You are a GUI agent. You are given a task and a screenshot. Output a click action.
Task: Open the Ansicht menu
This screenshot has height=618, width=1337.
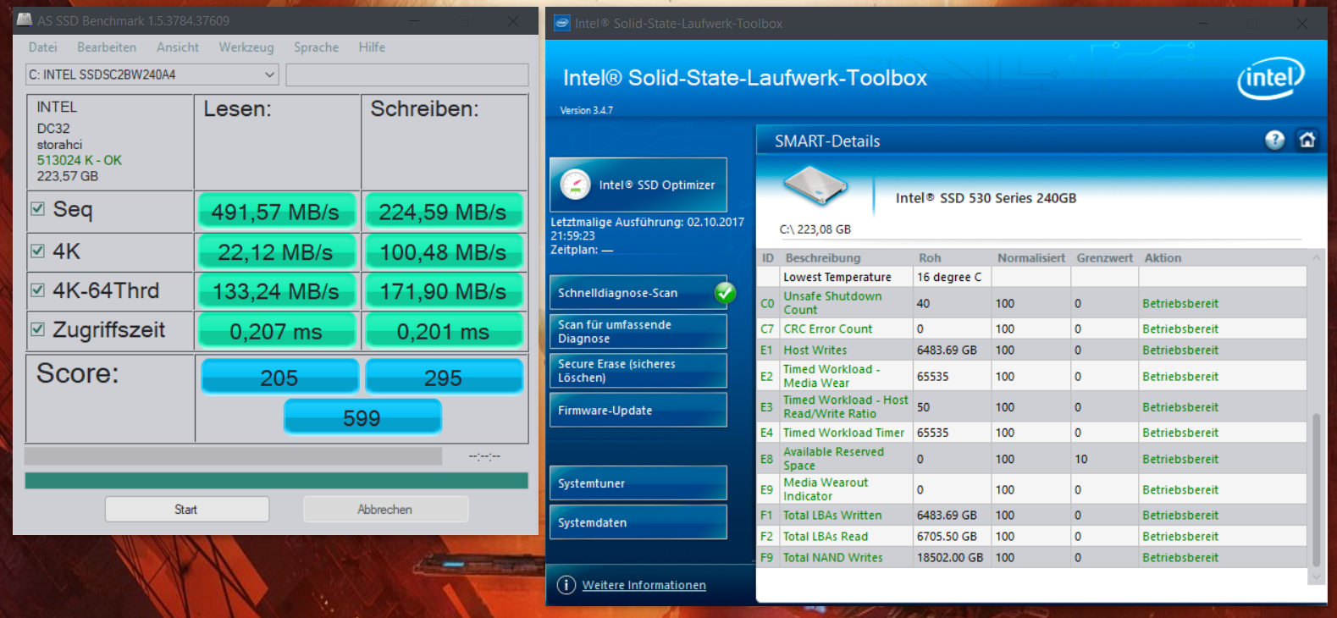pos(178,47)
